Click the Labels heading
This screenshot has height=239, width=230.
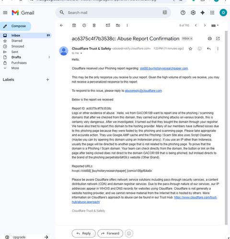(x=8, y=79)
